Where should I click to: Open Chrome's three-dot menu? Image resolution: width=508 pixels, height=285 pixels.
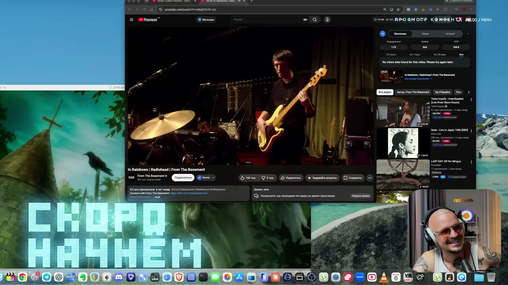point(471,9)
